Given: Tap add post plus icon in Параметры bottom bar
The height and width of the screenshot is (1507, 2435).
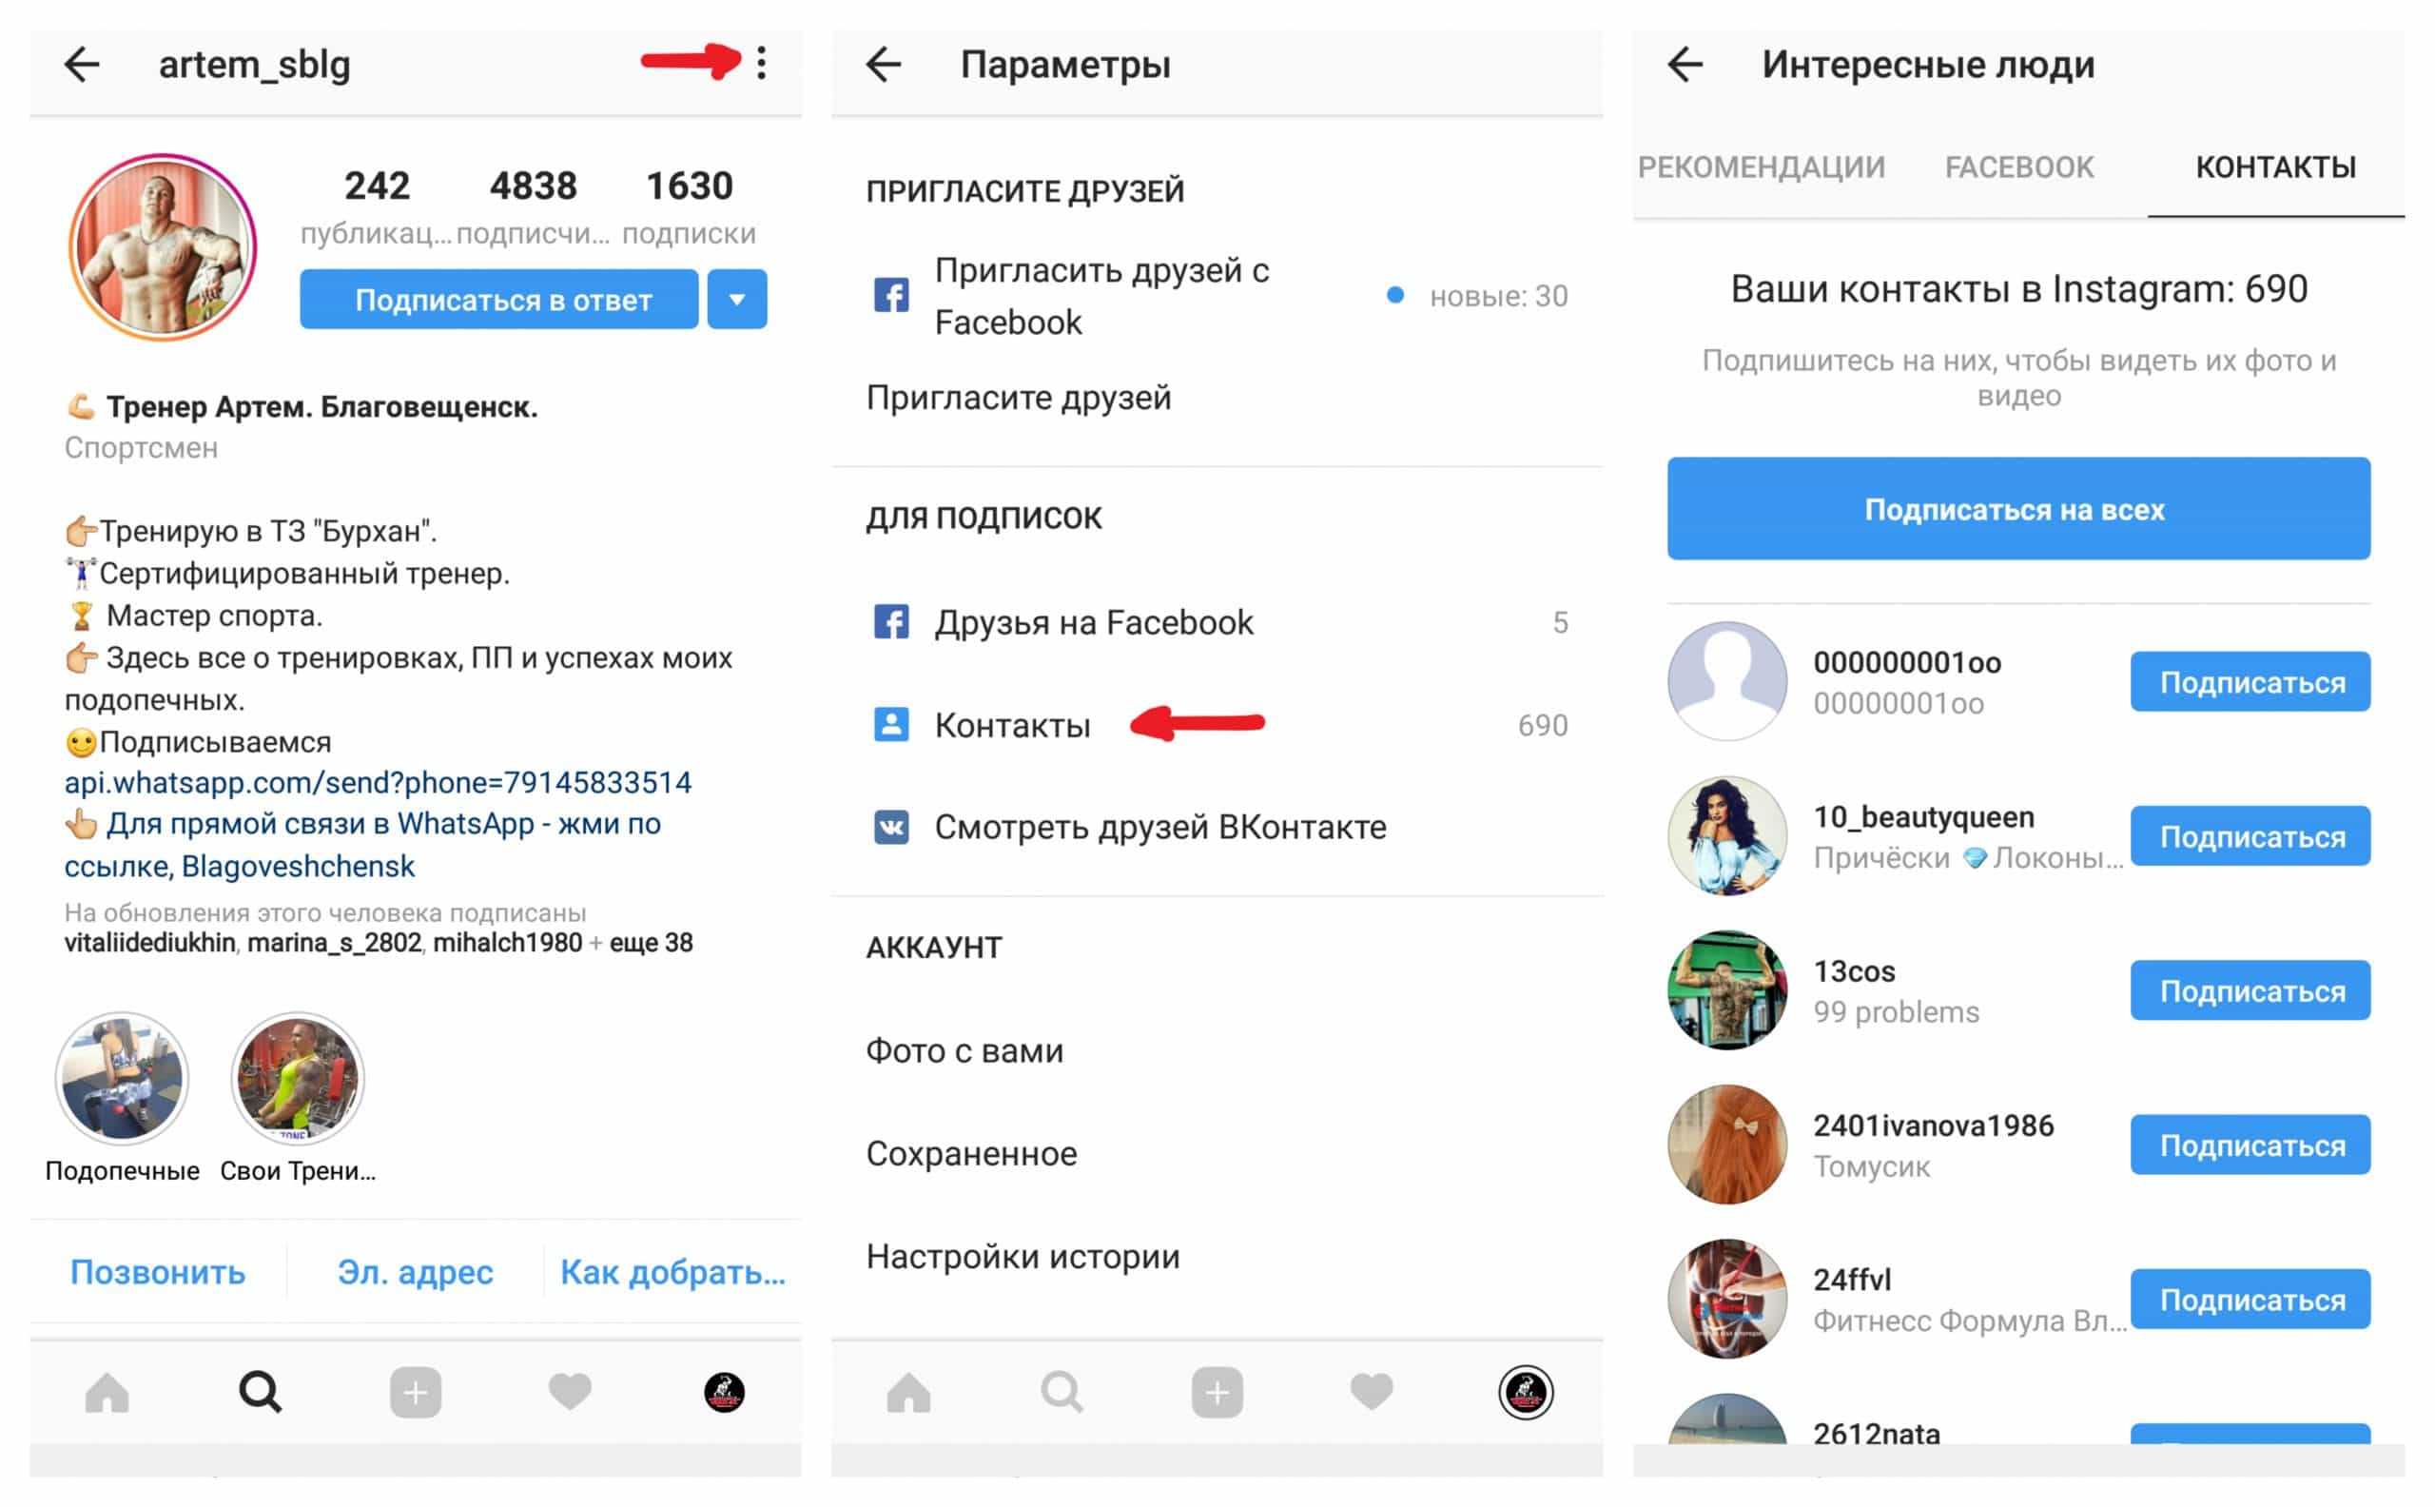Looking at the screenshot, I should coord(1217,1393).
